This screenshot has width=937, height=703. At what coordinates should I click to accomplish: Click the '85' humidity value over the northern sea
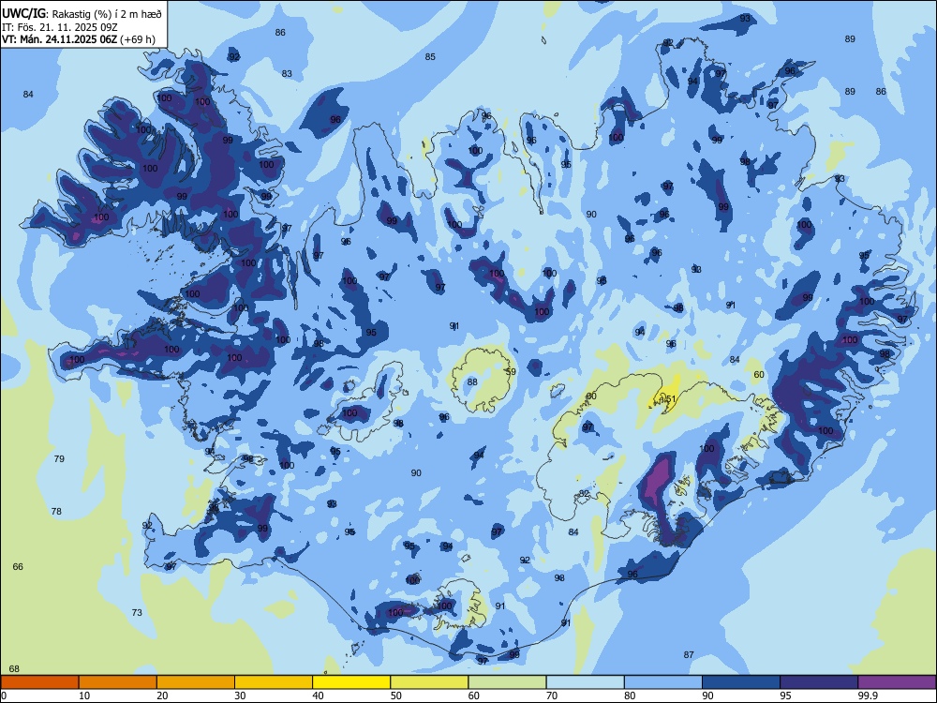(x=430, y=57)
